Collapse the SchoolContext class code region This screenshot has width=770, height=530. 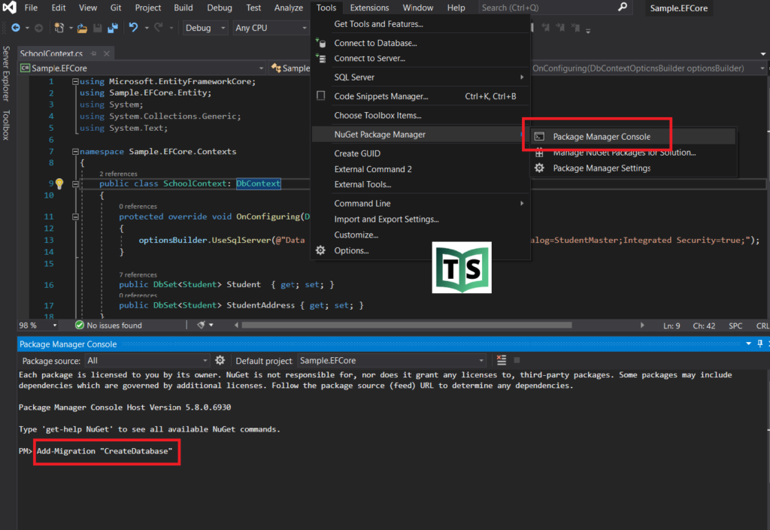click(x=74, y=183)
